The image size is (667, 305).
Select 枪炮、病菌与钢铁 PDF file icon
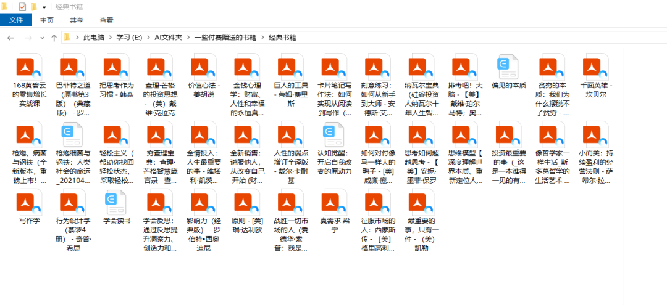[30, 134]
